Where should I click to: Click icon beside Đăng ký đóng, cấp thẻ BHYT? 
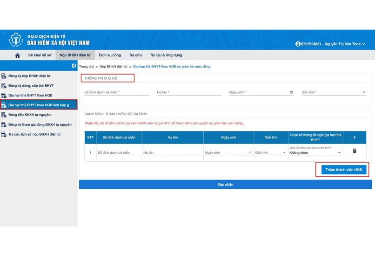4,86
